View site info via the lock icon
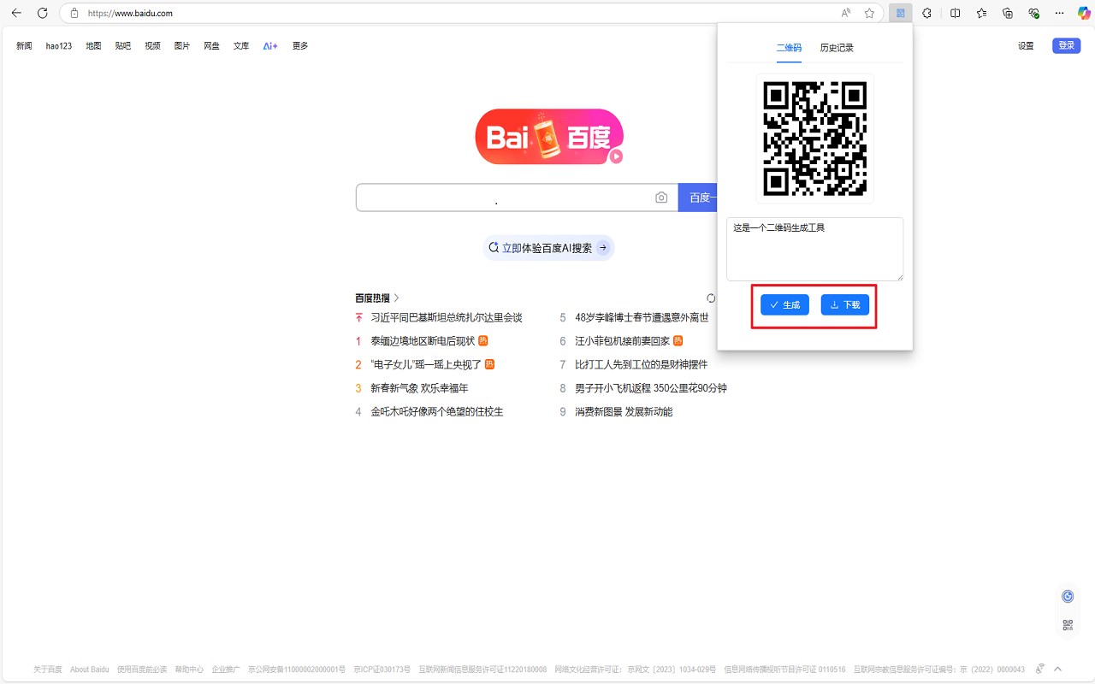 74,14
